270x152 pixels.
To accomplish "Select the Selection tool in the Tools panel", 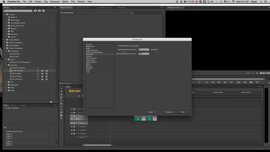I will click(61, 89).
